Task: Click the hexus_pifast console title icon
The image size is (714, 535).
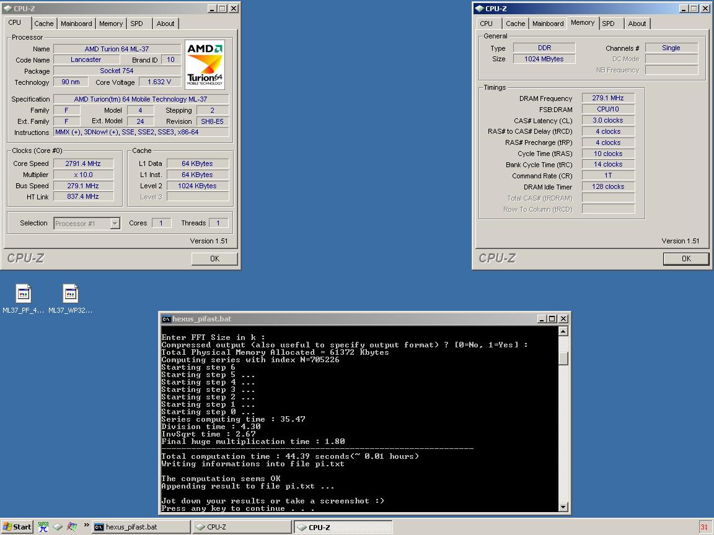Action: coord(166,319)
